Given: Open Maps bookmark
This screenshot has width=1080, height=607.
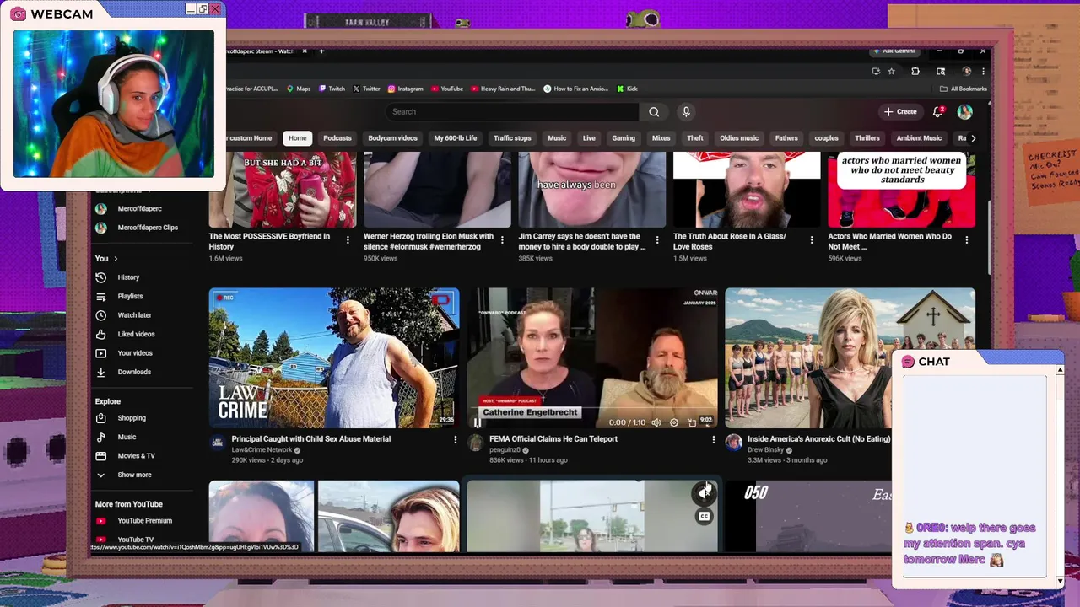Looking at the screenshot, I should [x=299, y=89].
